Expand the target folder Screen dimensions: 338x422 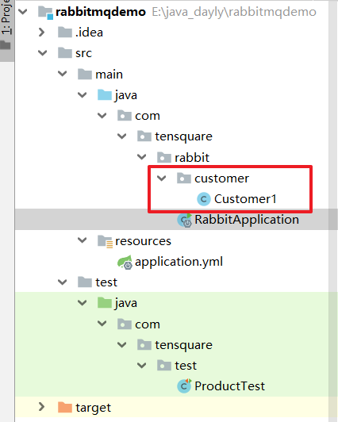(x=42, y=407)
